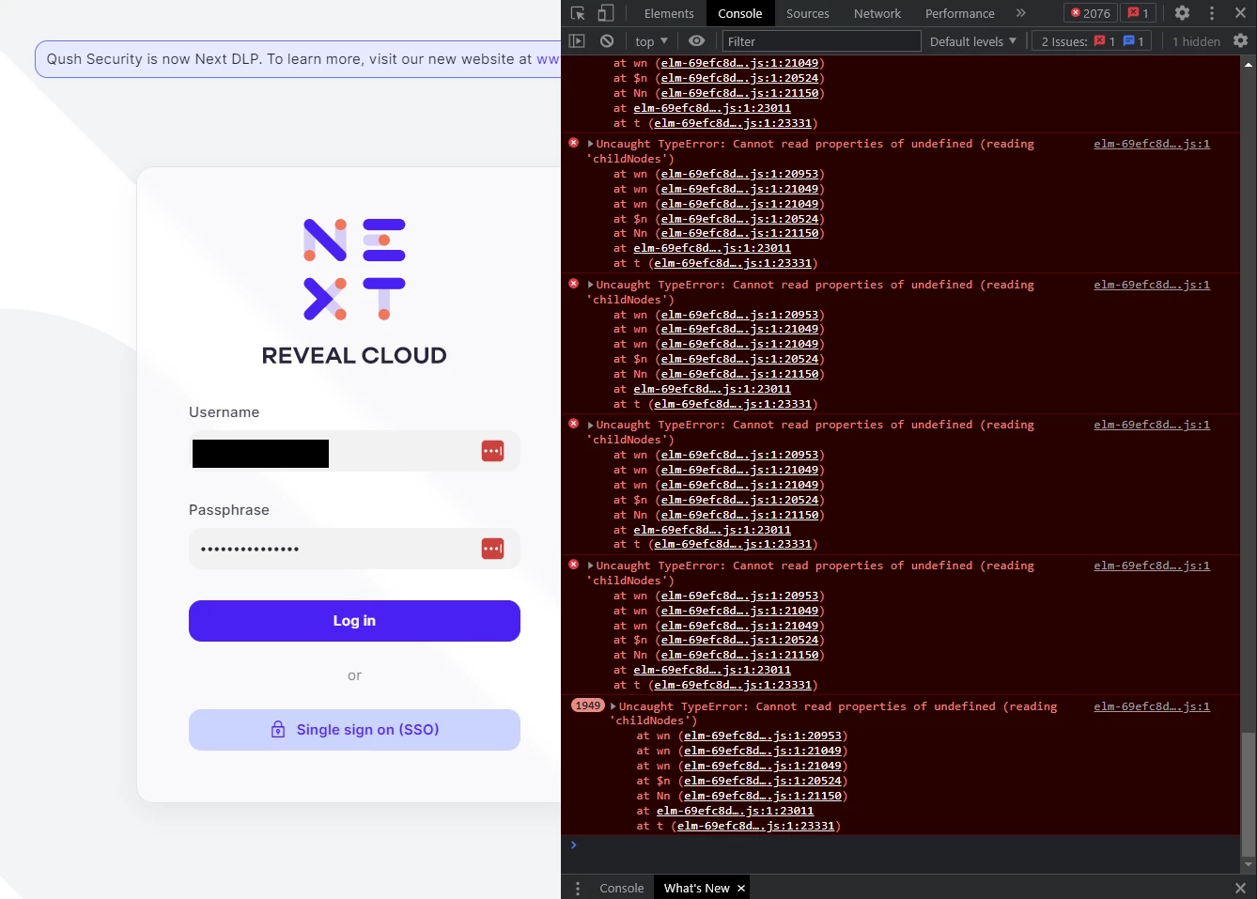This screenshot has height=899, width=1257.
Task: Show the console sidebar icon
Action: 578,41
